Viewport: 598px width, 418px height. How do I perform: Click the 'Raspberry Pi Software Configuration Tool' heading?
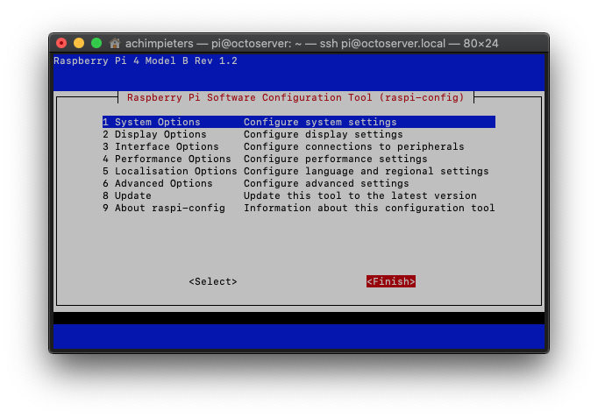(x=295, y=97)
